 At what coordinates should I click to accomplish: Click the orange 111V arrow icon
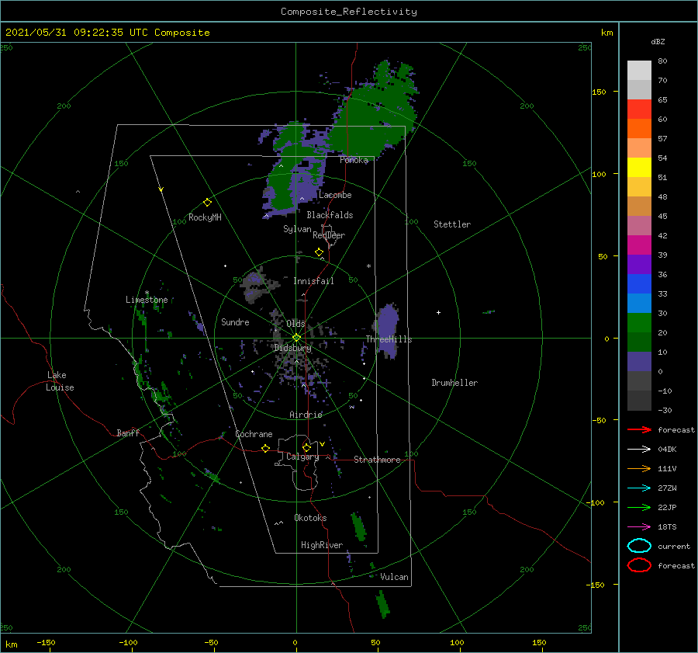coord(639,468)
